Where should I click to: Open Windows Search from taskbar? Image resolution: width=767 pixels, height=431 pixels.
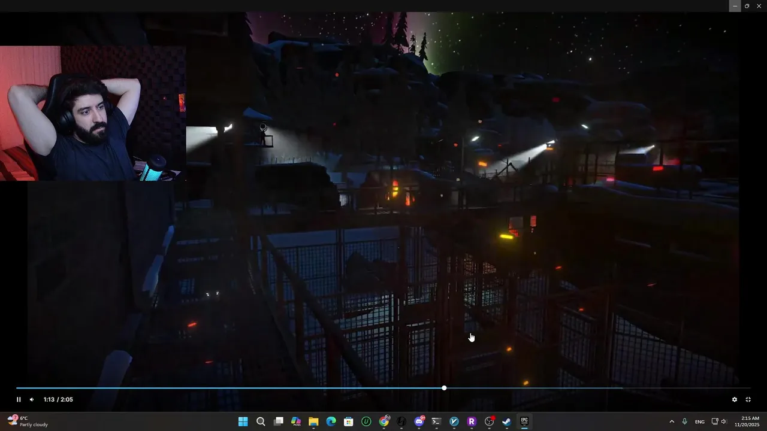point(261,421)
